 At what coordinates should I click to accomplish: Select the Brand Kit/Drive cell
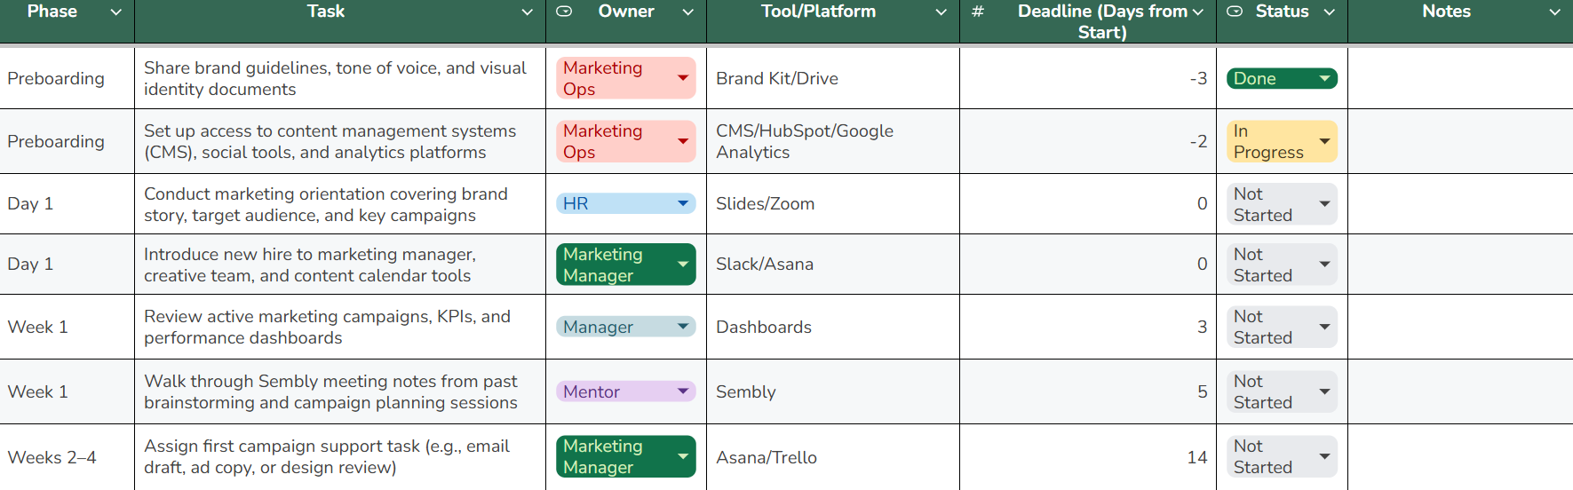pyautogui.click(x=832, y=78)
